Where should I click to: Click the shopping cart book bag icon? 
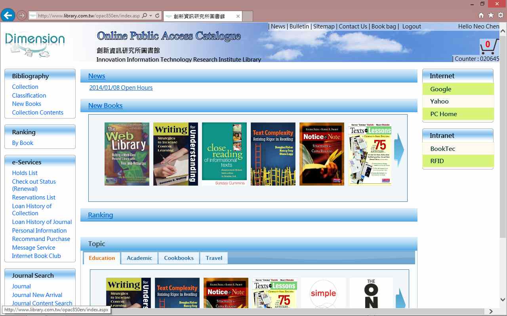coord(488,47)
